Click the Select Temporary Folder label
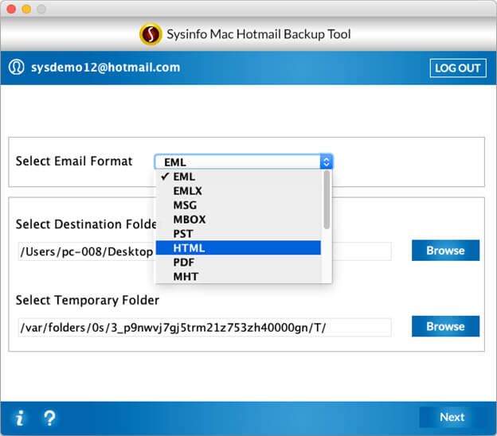This screenshot has height=436, width=497. (x=88, y=300)
